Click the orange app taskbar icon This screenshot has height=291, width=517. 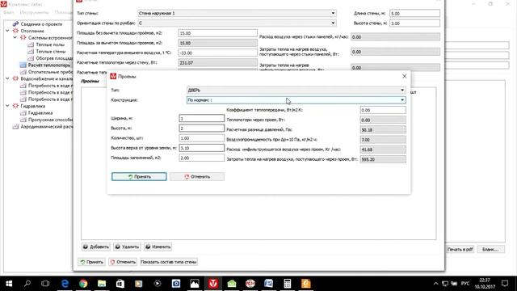click(305, 284)
